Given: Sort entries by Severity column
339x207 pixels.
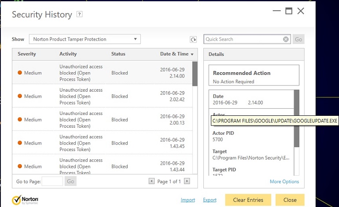Looking at the screenshot, I should [27, 54].
